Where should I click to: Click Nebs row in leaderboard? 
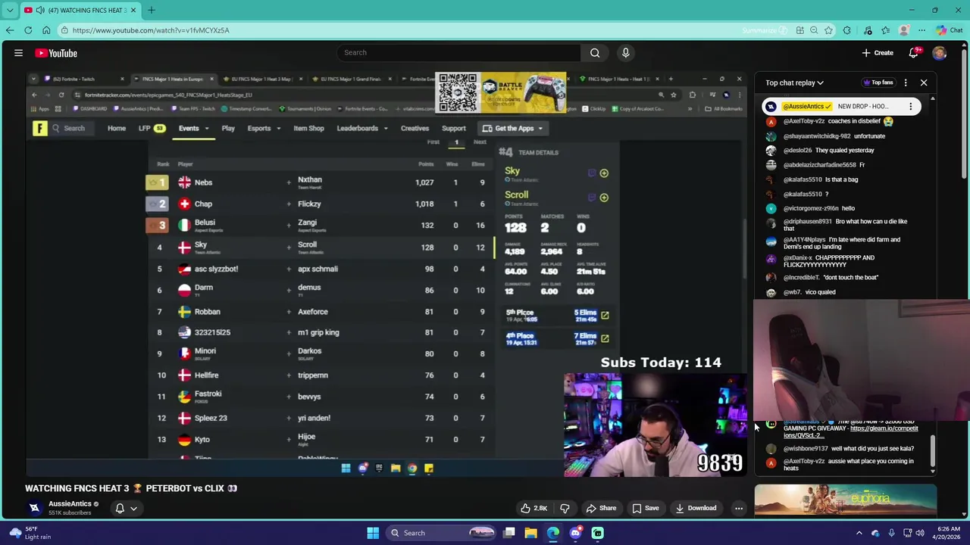tap(318, 182)
